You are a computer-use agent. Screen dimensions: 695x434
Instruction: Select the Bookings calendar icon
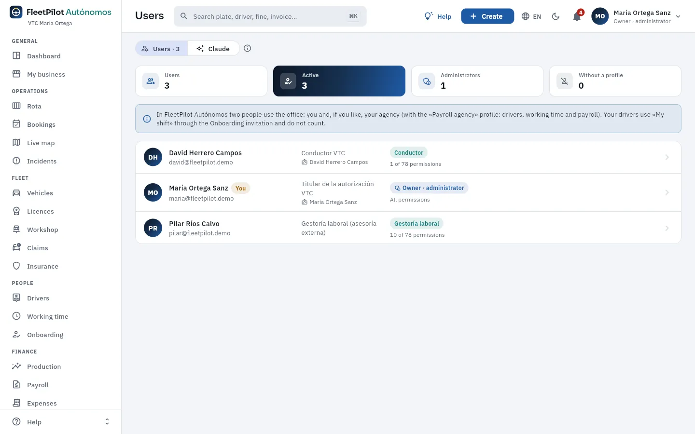[16, 124]
